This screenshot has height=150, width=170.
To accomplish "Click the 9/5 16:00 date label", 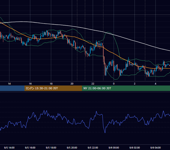I will (30, 147).
